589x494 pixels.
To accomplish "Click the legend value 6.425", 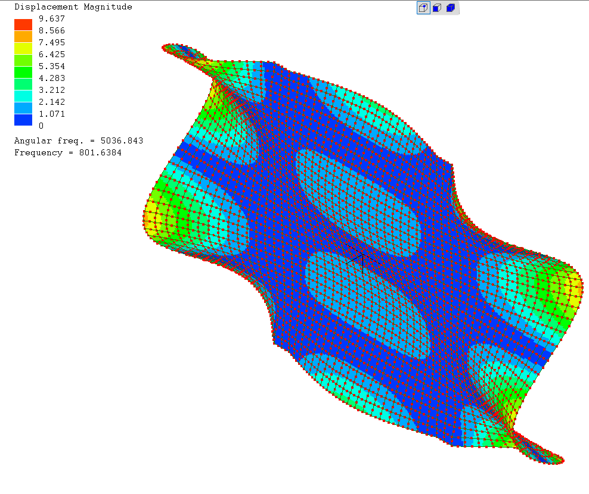I will [52, 54].
